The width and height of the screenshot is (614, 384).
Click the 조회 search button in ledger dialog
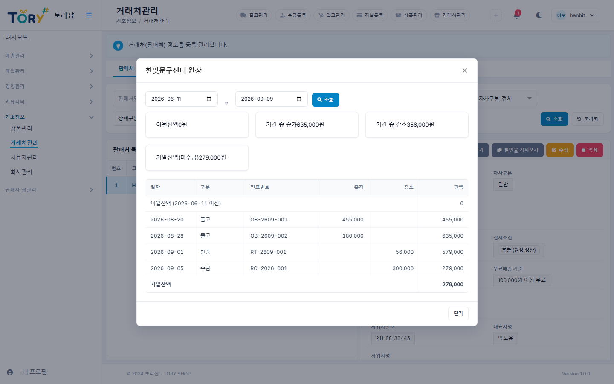tap(326, 99)
